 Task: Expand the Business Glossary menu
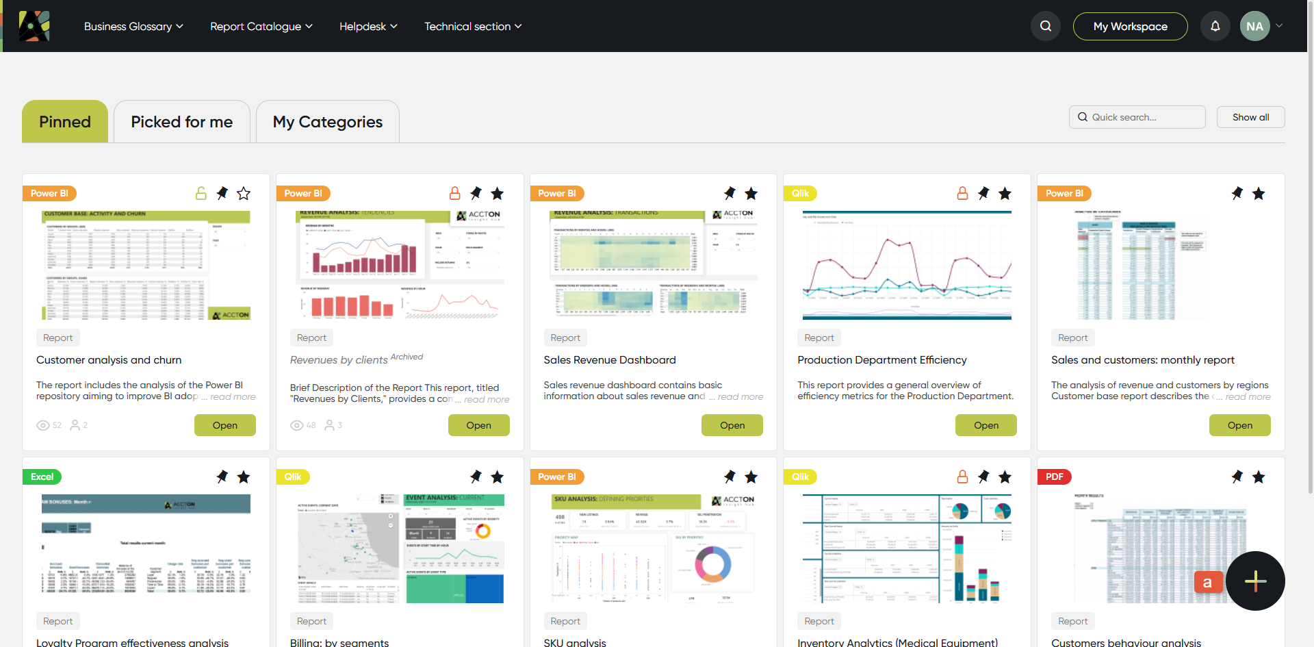pyautogui.click(x=133, y=26)
